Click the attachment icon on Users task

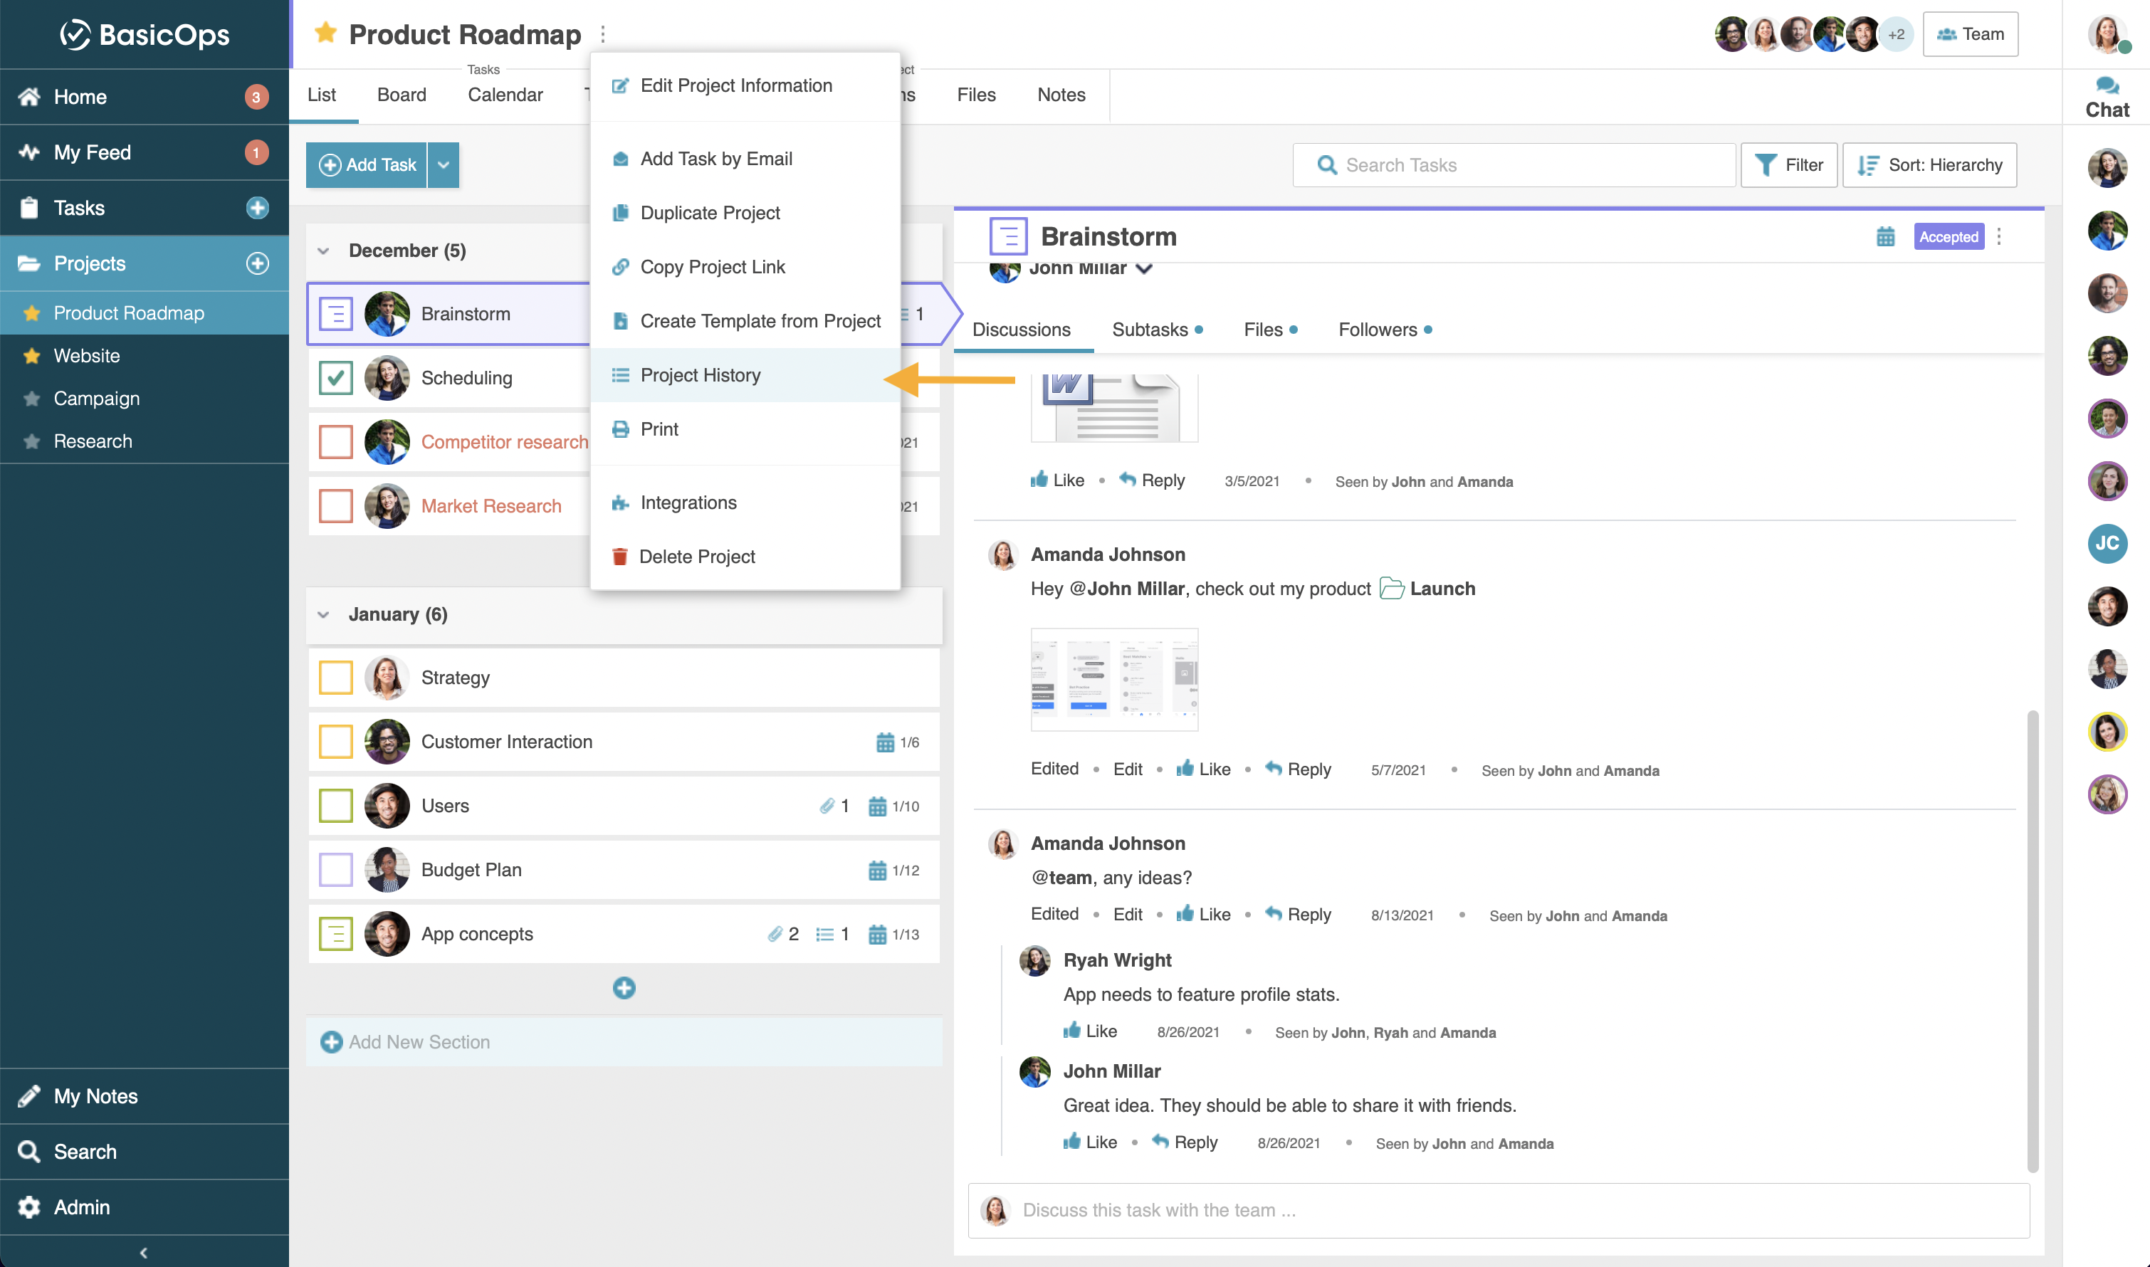(x=826, y=805)
